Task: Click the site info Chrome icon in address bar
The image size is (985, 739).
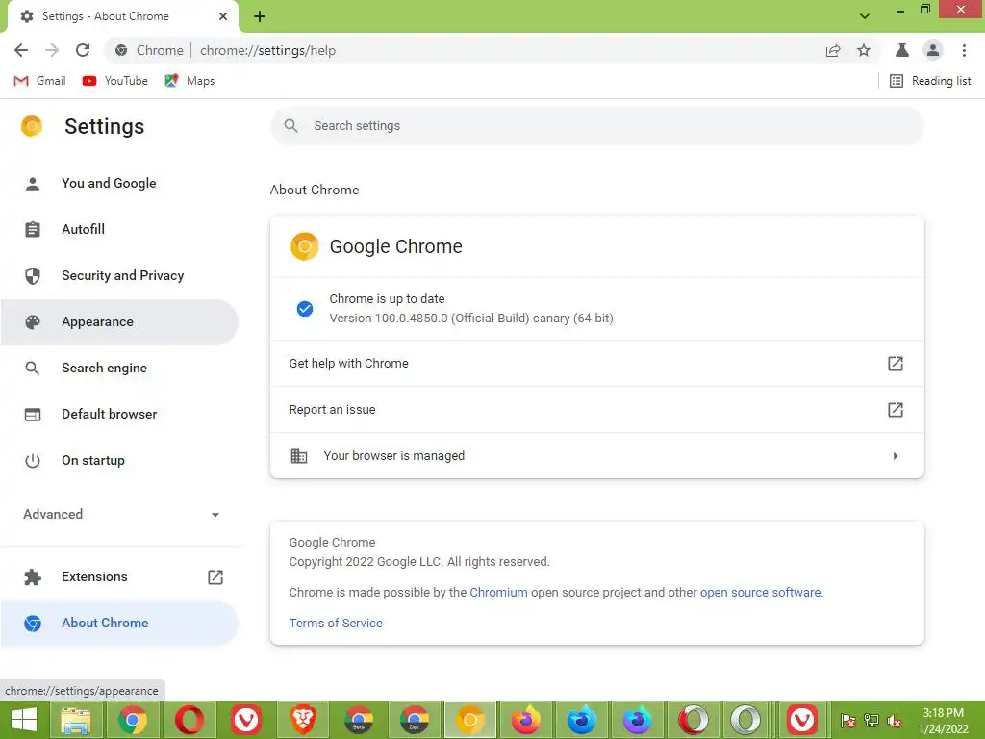Action: pyautogui.click(x=121, y=50)
